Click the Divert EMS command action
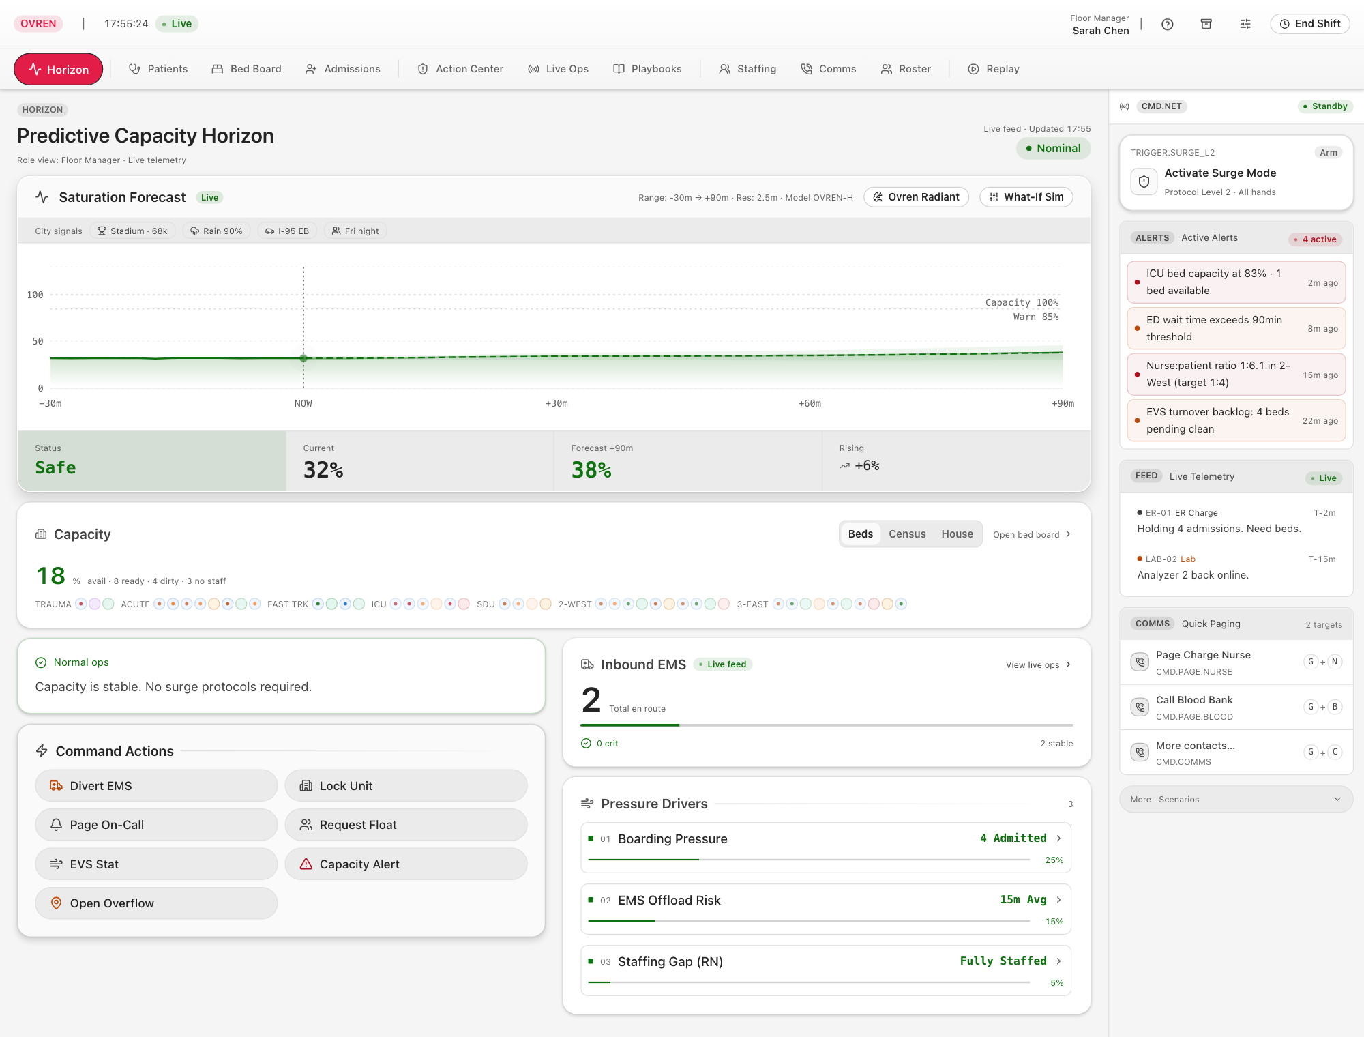 [156, 786]
